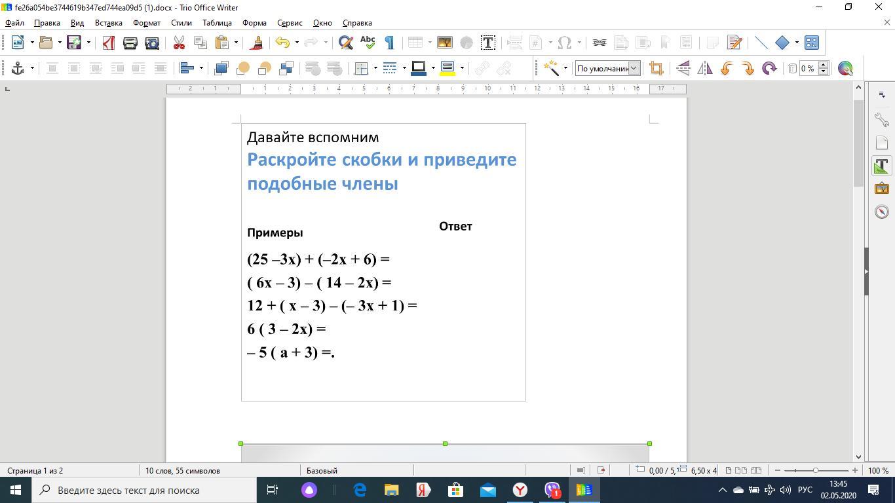Activate Clone Formatting paintbrush
Image resolution: width=895 pixels, height=503 pixels.
point(257,43)
